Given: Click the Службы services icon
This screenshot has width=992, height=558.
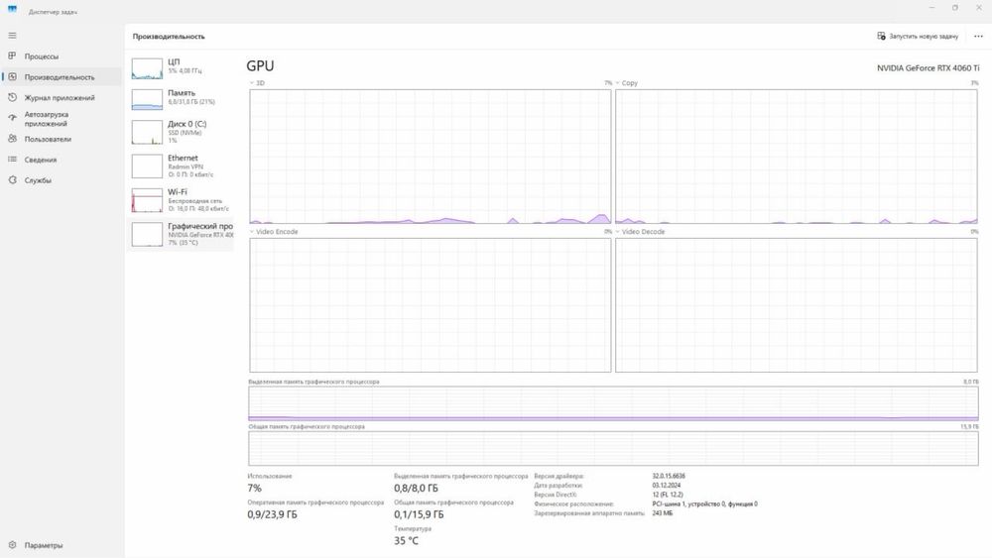Looking at the screenshot, I should point(12,180).
